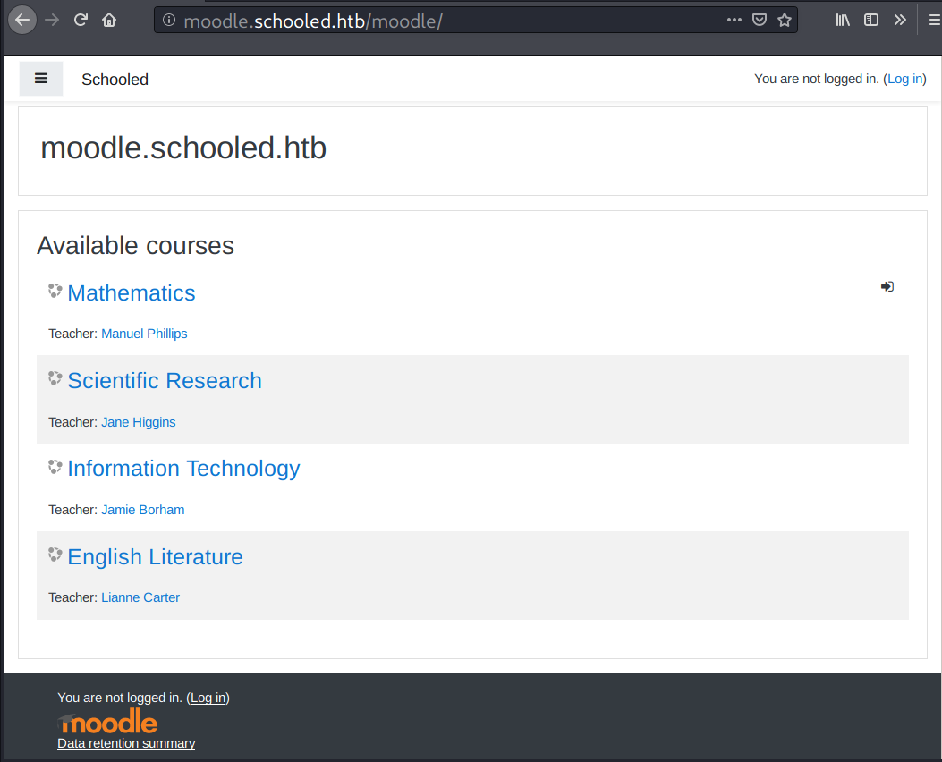942x762 pixels.
Task: Focus the browser address bar
Action: point(447,20)
